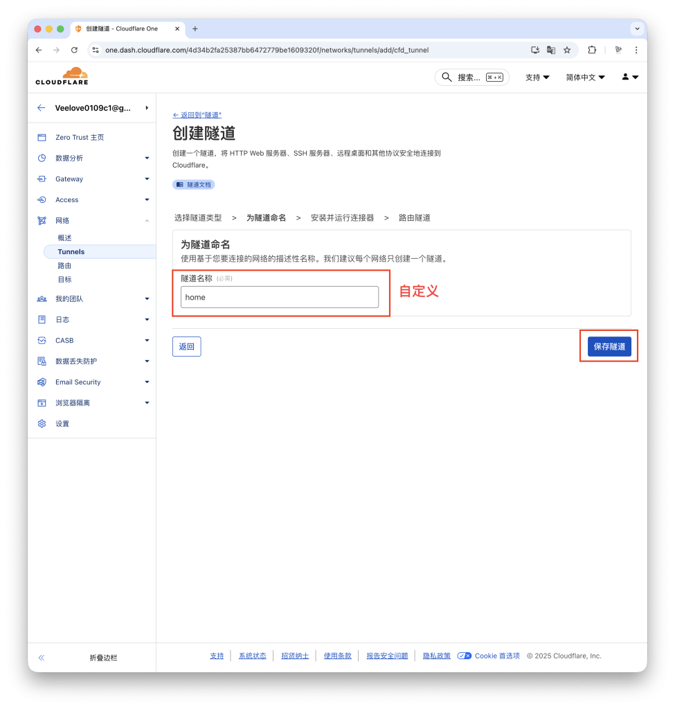Screen dimensions: 675x709
Task: Expand the Email Security section
Action: pos(146,382)
